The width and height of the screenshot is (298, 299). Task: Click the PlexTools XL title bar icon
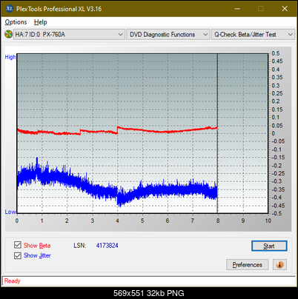(x=10, y=9)
